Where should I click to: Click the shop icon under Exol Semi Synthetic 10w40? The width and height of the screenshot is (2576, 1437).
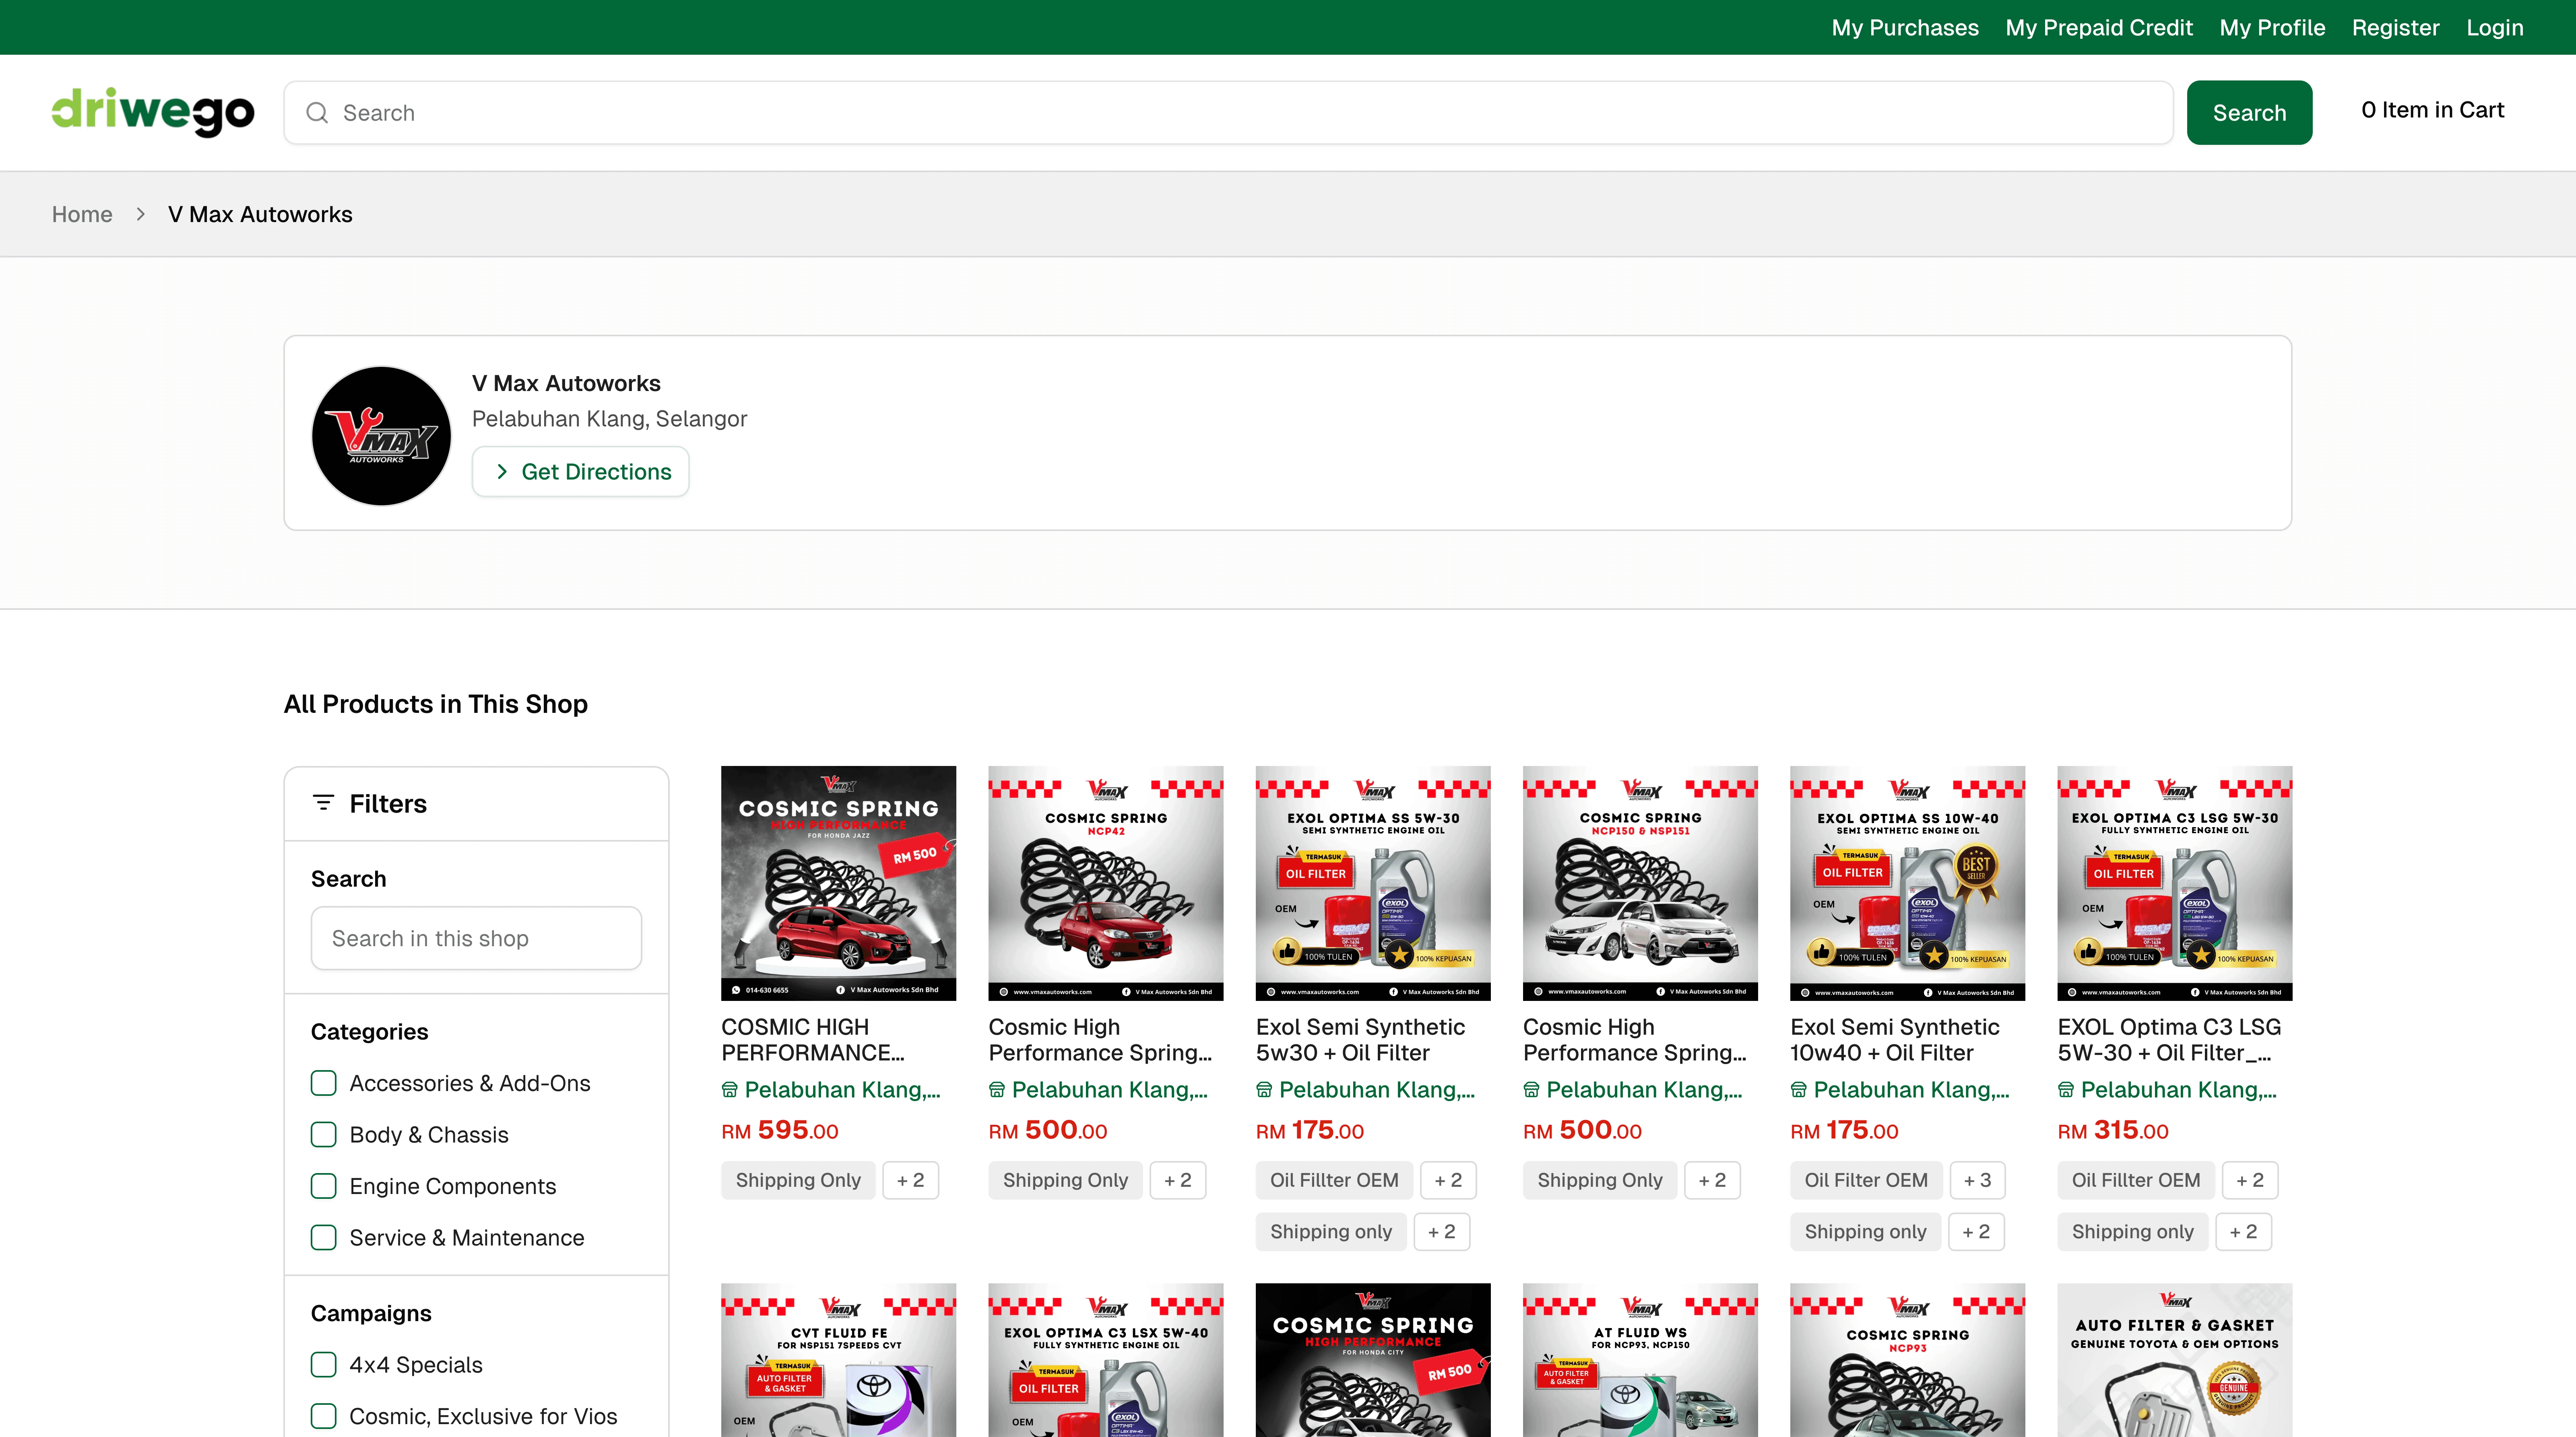click(x=1799, y=1090)
